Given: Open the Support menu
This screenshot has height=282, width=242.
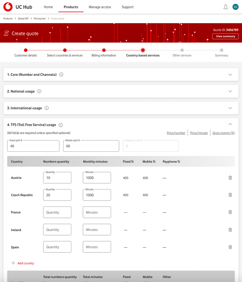Looking at the screenshot, I should click(x=127, y=7).
